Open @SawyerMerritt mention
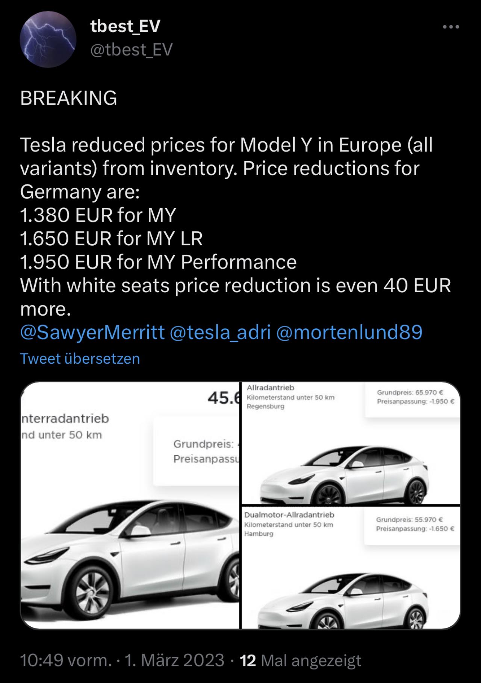Viewport: 481px width, 683px height. (x=92, y=332)
